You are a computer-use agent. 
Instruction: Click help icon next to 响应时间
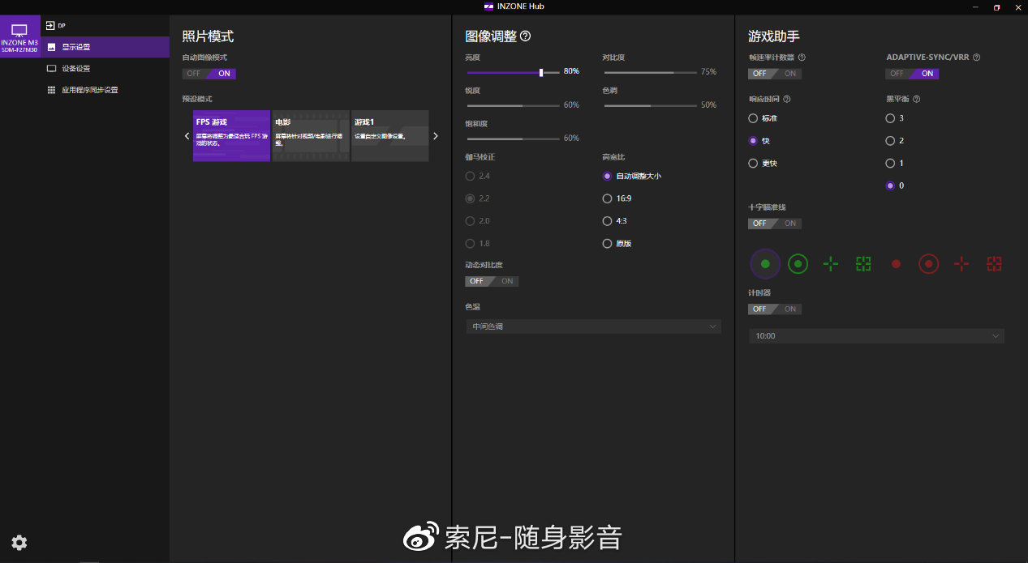click(x=787, y=99)
